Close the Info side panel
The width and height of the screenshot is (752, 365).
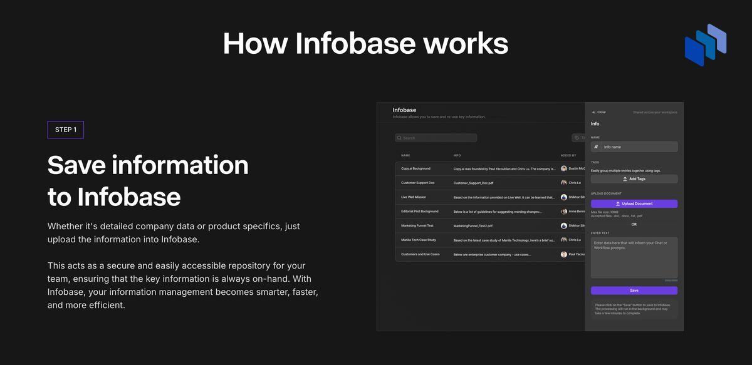tap(598, 112)
